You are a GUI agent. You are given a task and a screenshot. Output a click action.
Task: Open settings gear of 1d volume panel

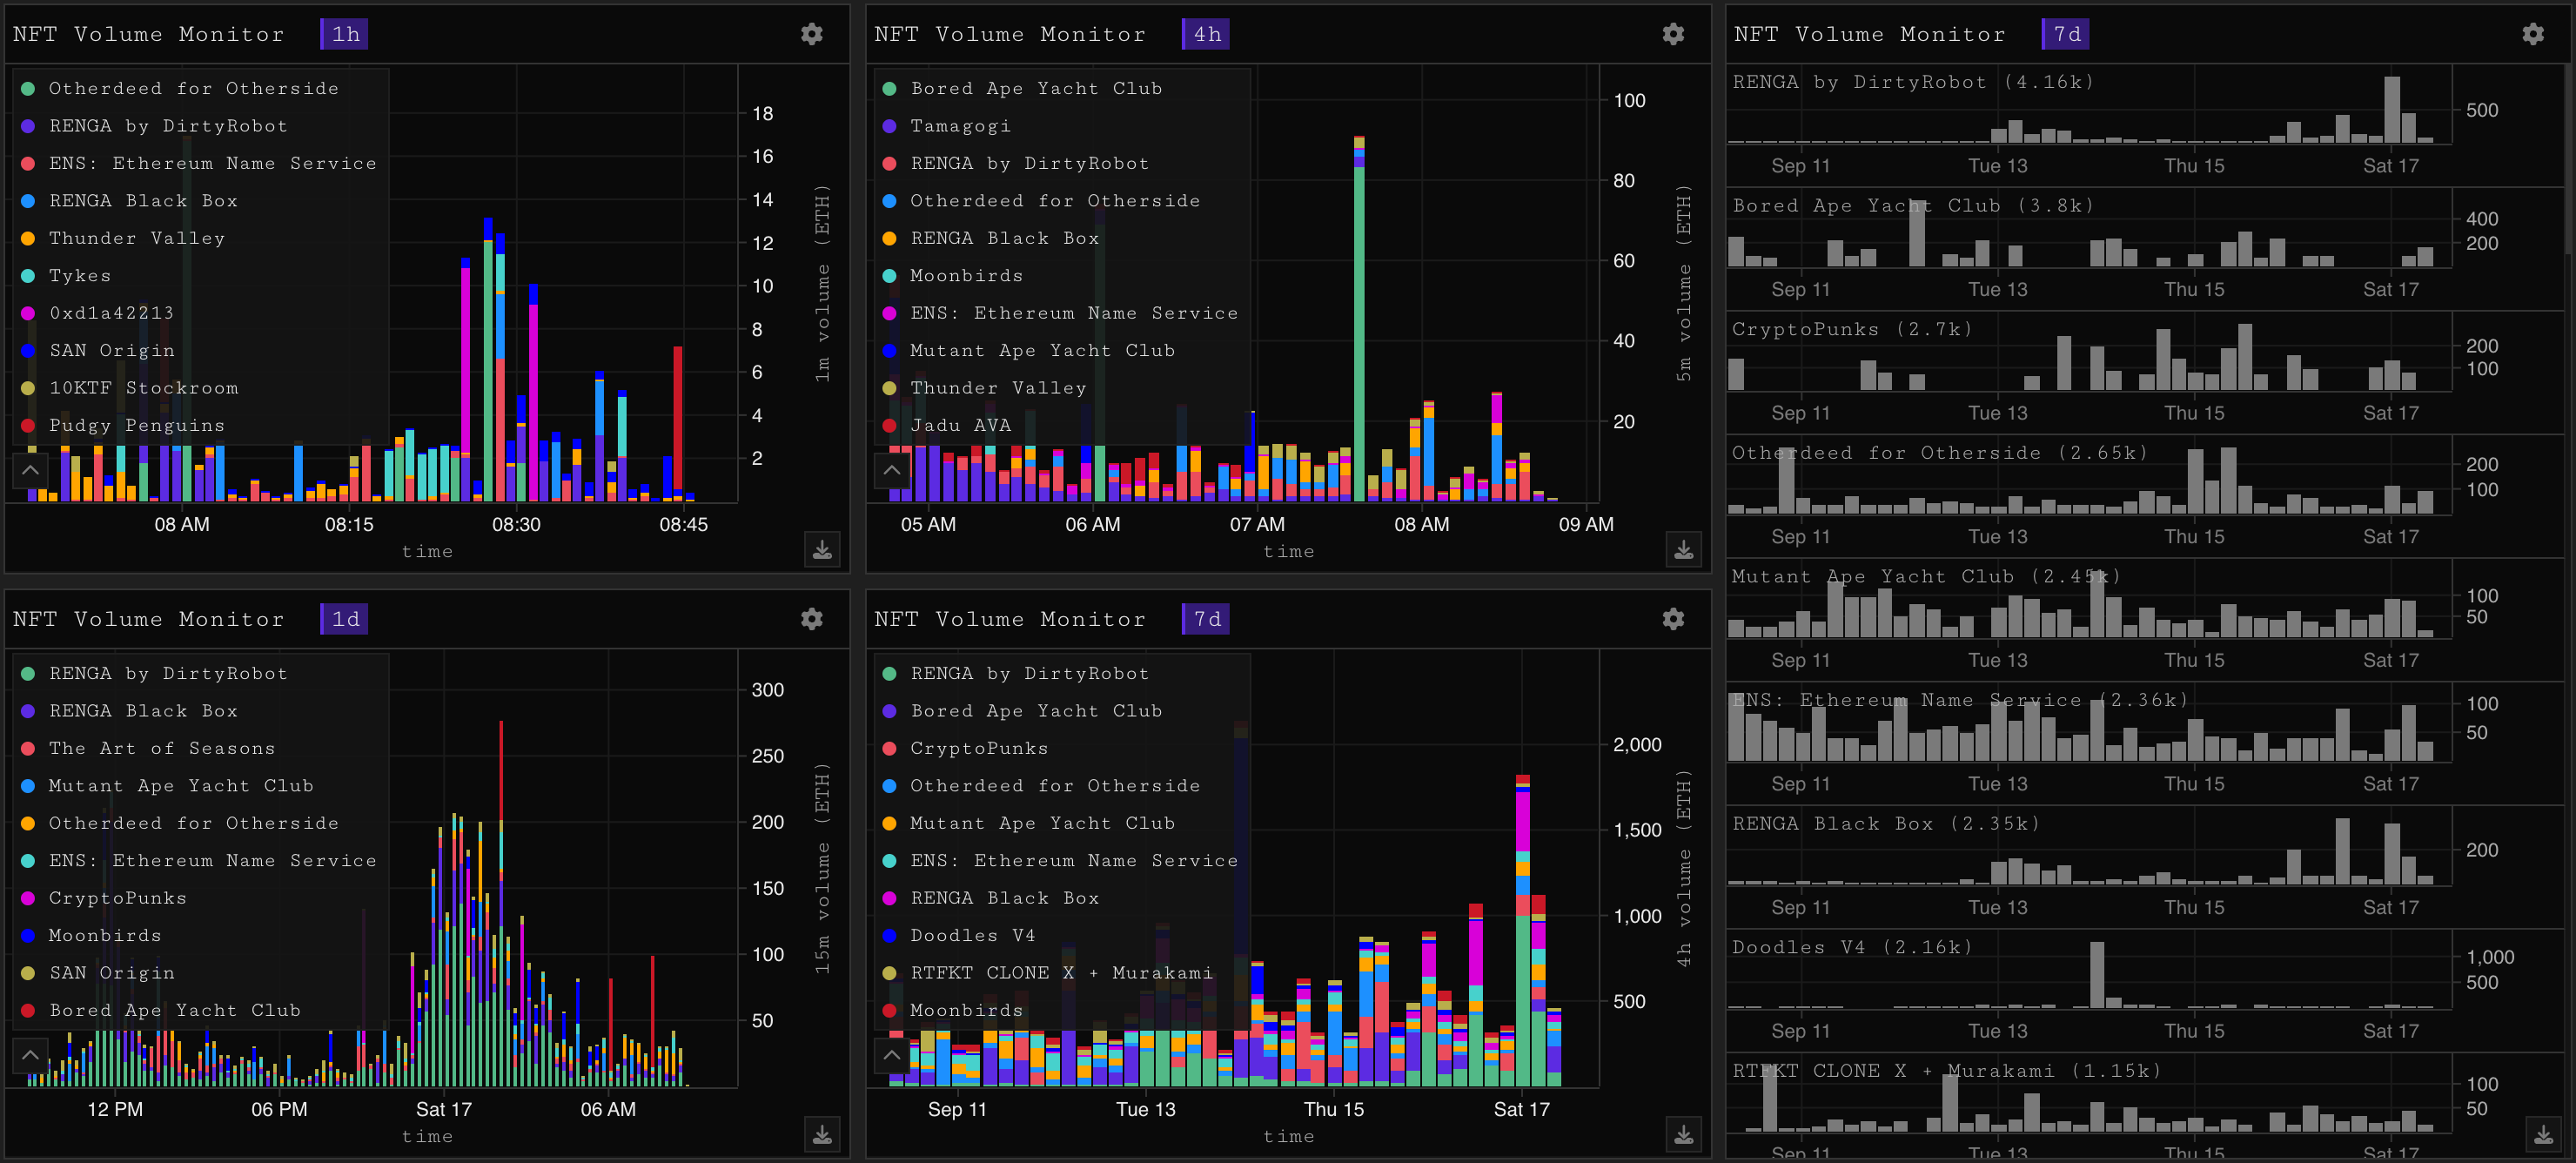click(811, 619)
